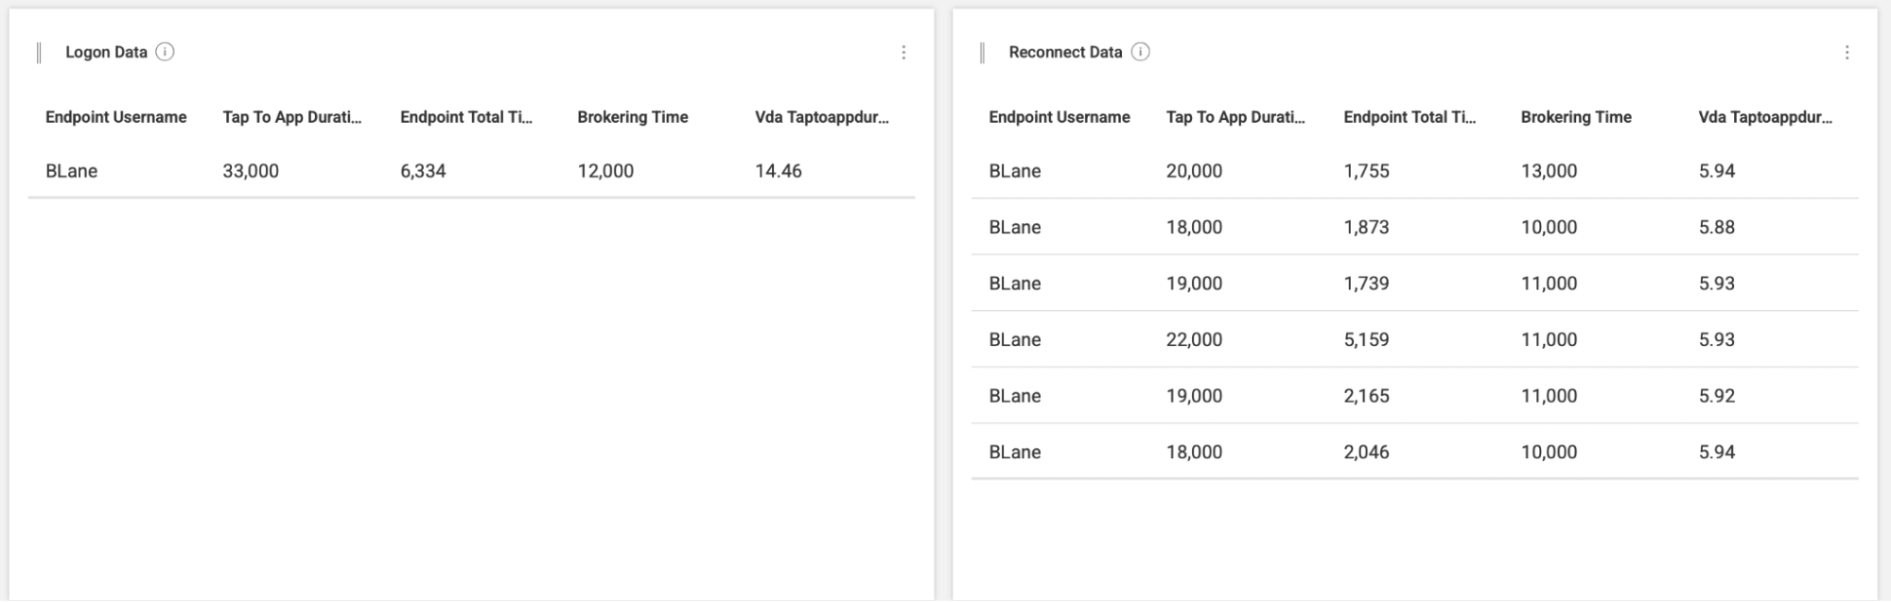Click Logon Data Vda Taptoappduration header
The width and height of the screenshot is (1891, 602).
[x=822, y=117]
